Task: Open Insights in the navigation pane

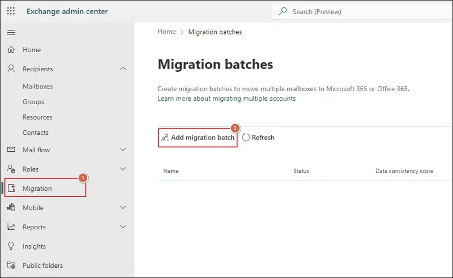Action: (x=34, y=246)
